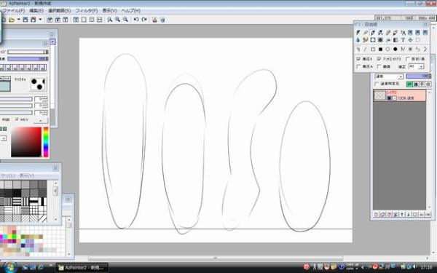Click the zoom-out magnifier toolbar icon
This screenshot has height=273, width=437.
click(x=125, y=20)
